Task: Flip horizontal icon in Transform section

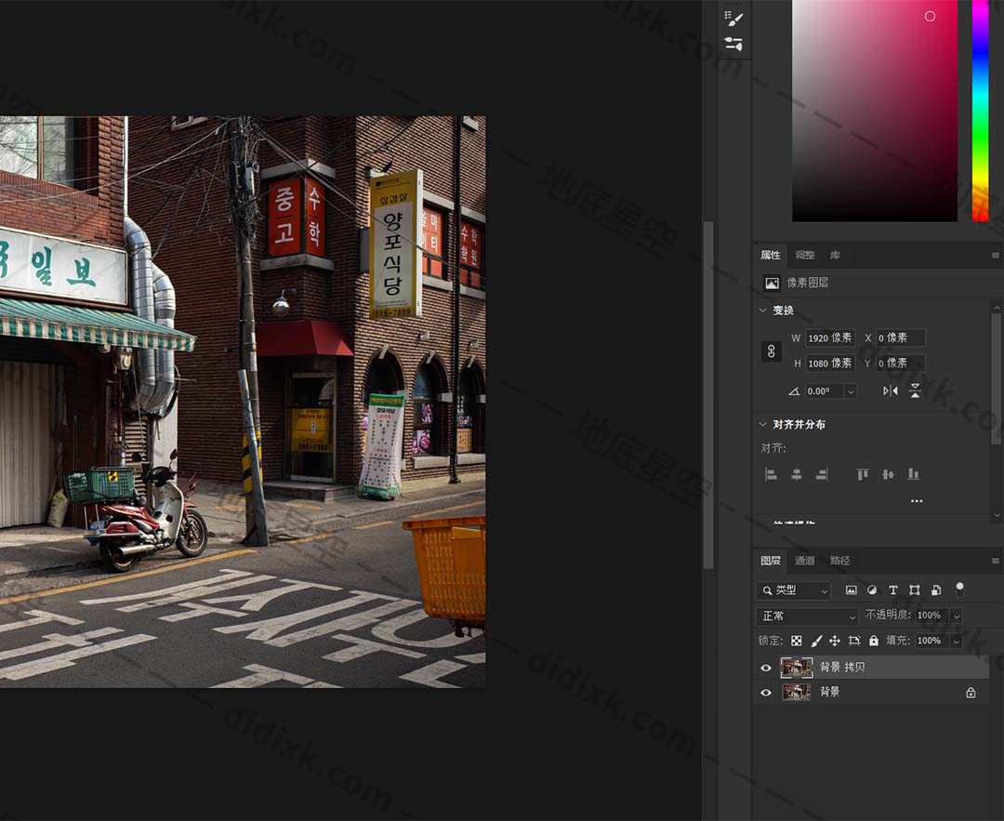Action: 890,391
